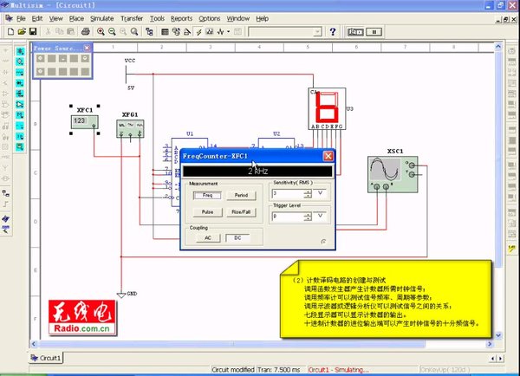520x376 pixels.
Task: Click the lightning-bolt simulate icon
Action: [198, 31]
